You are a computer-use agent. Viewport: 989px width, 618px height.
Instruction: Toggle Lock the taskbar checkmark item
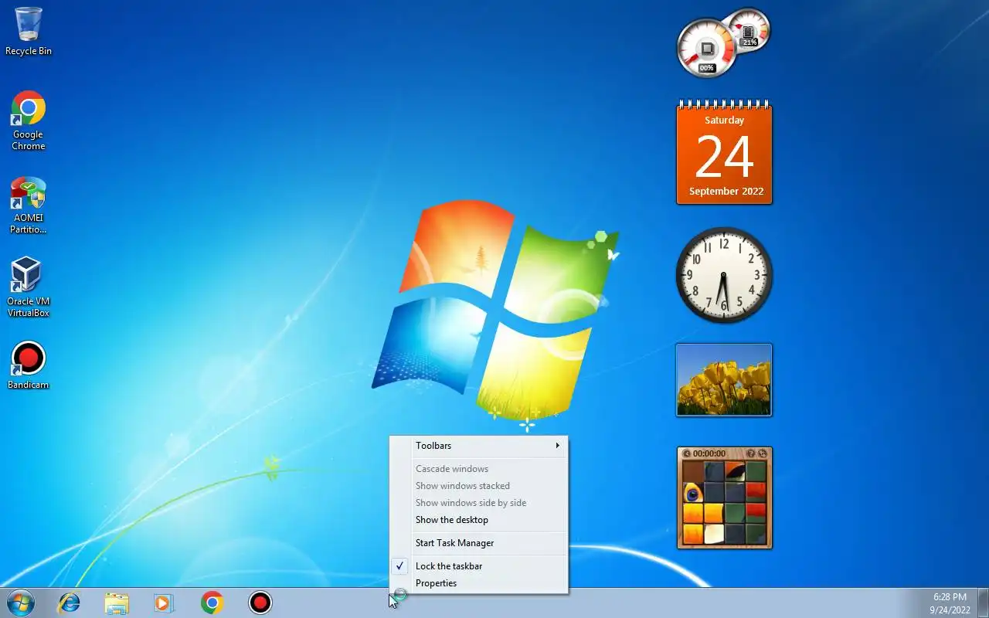[478, 566]
